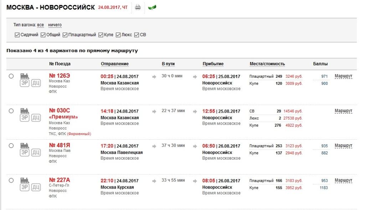This screenshot has width=365, height=210.
Task: Toggle the Плацкартный checkbox
Action: click(x=65, y=35)
